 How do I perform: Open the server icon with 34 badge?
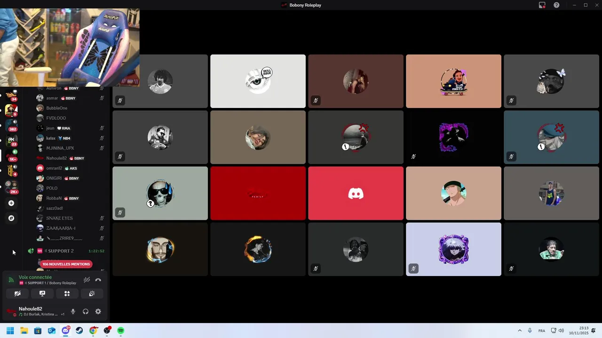[x=11, y=95]
